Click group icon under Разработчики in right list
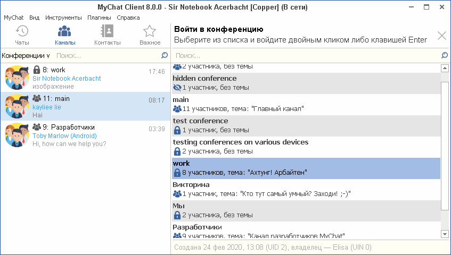Image resolution: width=451 pixels, height=255 pixels. coord(177,236)
